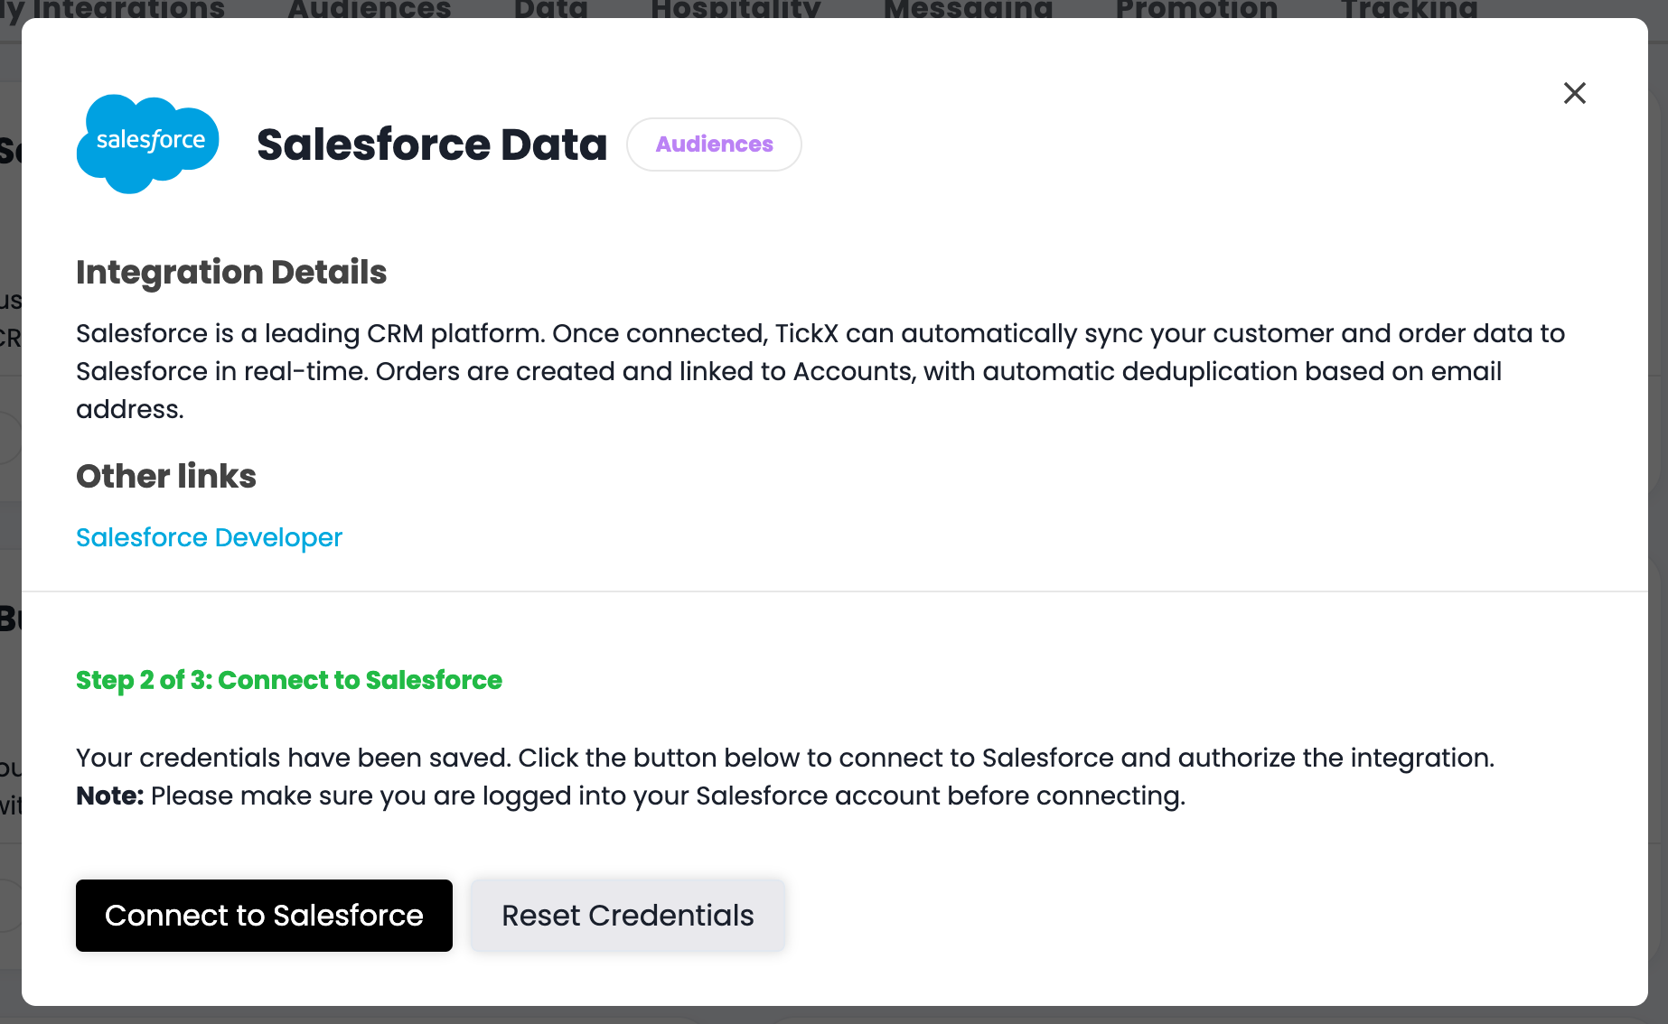Go to the Tracking tab
This screenshot has width=1668, height=1024.
click(x=1409, y=9)
